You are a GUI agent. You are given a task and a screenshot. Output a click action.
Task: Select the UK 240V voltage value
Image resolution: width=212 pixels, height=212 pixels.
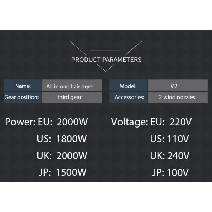click(170, 155)
